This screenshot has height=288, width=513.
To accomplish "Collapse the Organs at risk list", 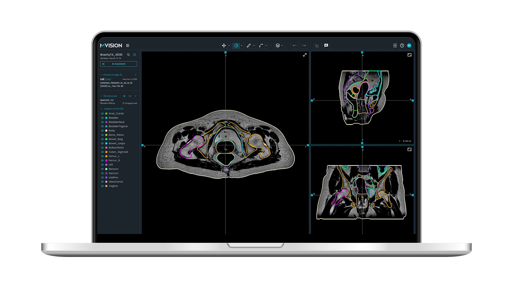I will click(x=102, y=109).
